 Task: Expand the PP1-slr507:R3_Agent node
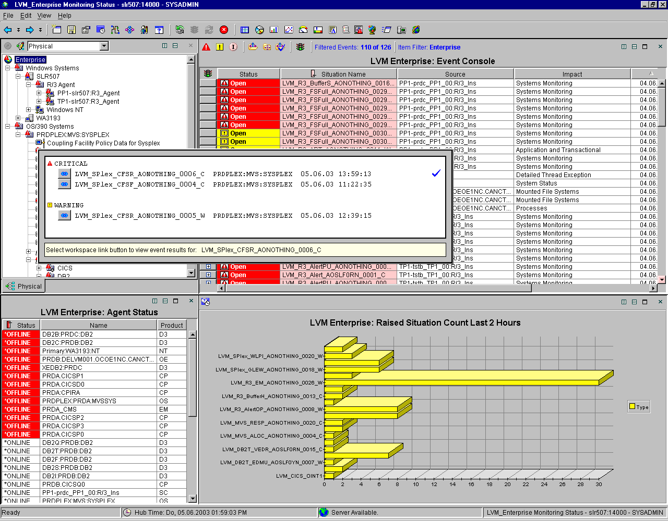tap(39, 93)
